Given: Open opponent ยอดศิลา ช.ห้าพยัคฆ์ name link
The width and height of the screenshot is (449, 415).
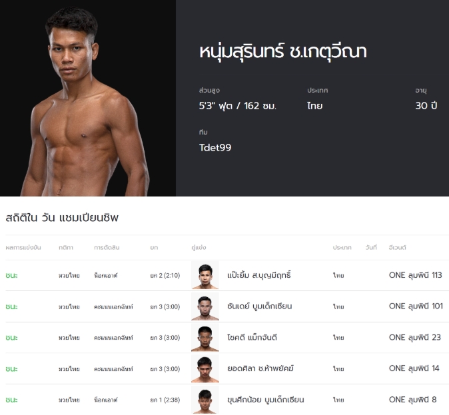Looking at the screenshot, I should 260,368.
